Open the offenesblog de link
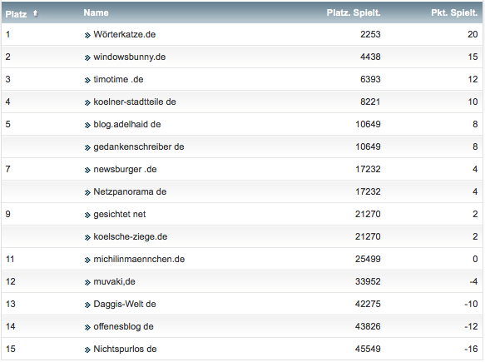This screenshot has height=362, width=485. tap(123, 326)
